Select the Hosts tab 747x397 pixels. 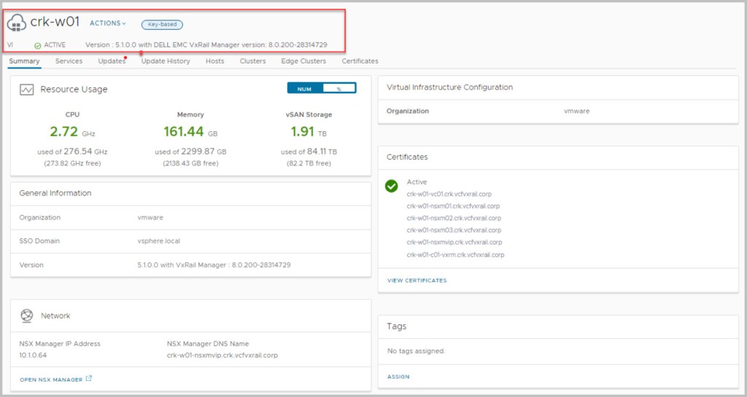[214, 61]
